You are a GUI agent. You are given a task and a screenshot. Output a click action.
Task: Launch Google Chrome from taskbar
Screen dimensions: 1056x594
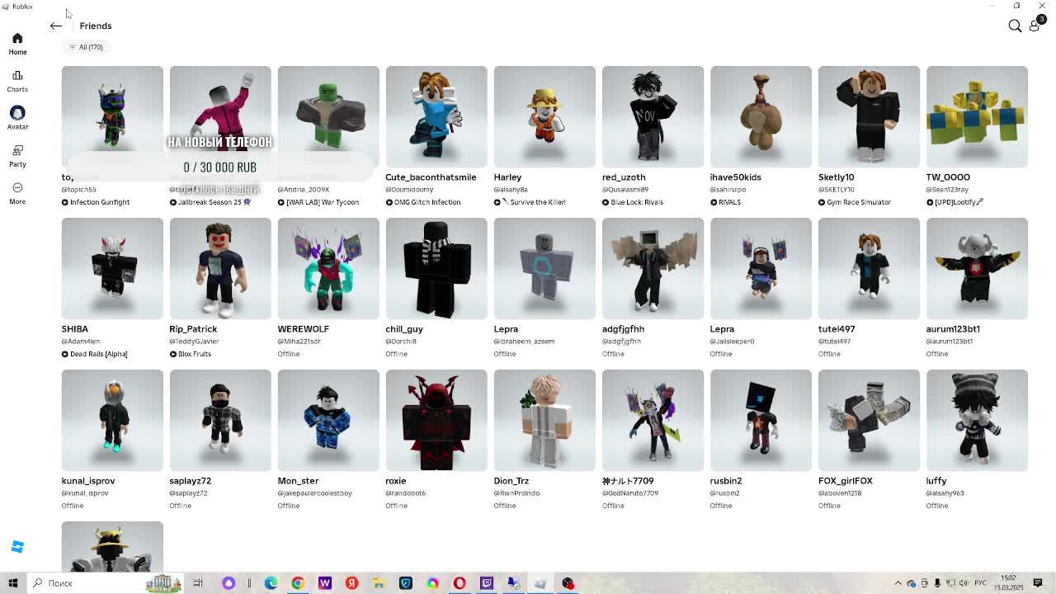pos(298,583)
